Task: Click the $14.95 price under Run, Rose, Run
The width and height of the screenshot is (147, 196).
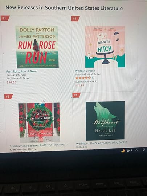Action: [x=11, y=82]
